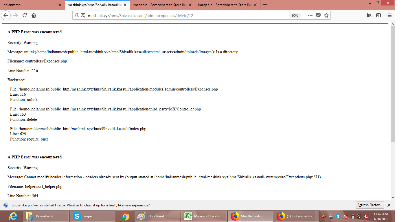This screenshot has width=408, height=222.
Task: Select Mozilla Firefox taskbar button
Action: pos(250,216)
